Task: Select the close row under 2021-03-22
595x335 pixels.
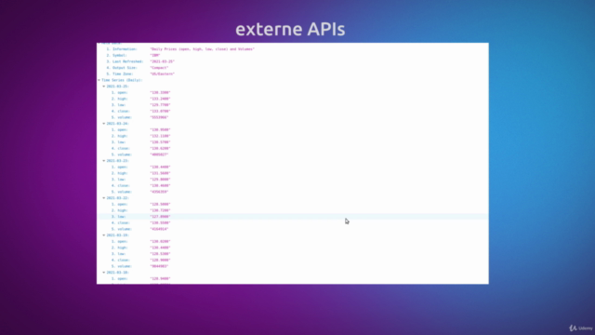Action: click(x=293, y=222)
